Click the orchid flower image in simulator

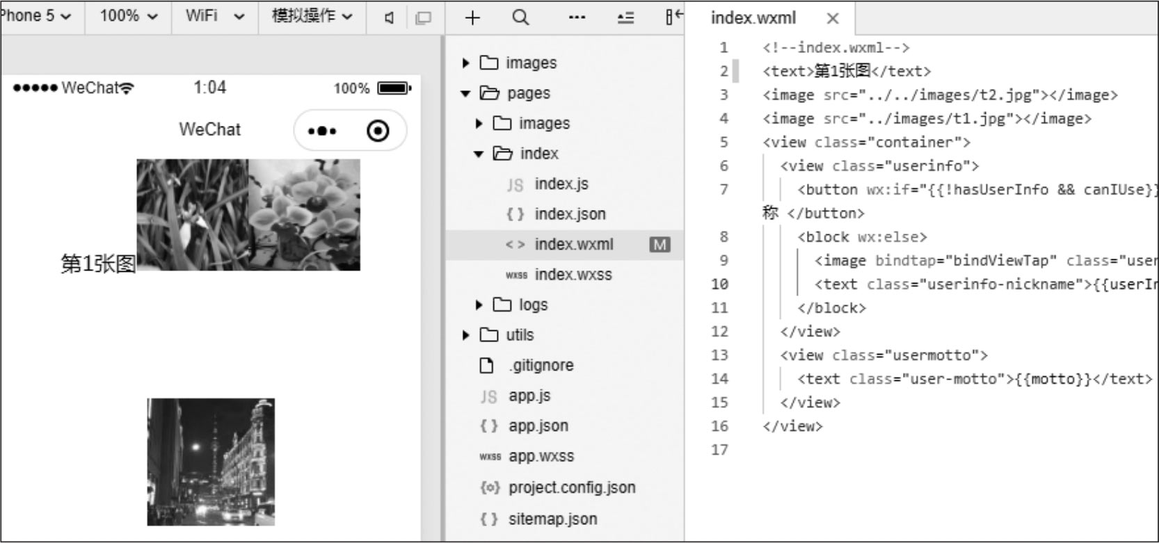click(x=304, y=215)
